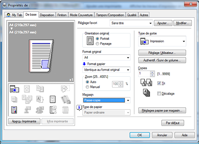Select Portrait orientation
Screen dimensions: 199x144
(x=98, y=39)
